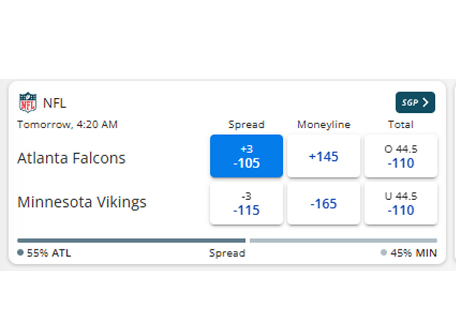
Task: Click the light MIN portion of the bar
Action: [343, 240]
